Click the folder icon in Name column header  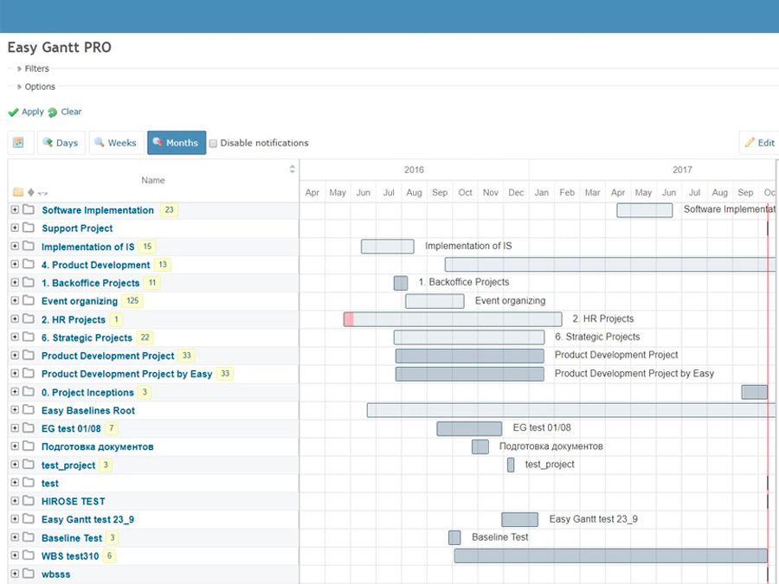[x=18, y=192]
